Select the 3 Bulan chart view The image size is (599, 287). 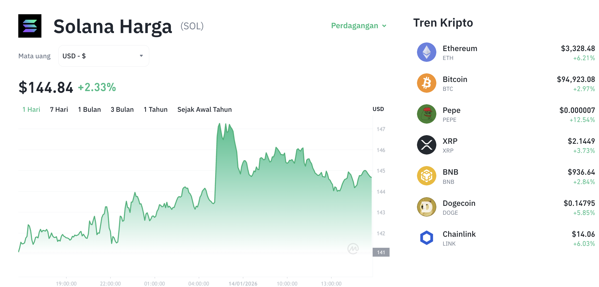pos(122,109)
